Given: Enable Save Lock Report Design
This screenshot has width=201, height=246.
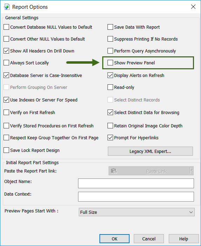Looking at the screenshot, I should pyautogui.click(x=6, y=150).
